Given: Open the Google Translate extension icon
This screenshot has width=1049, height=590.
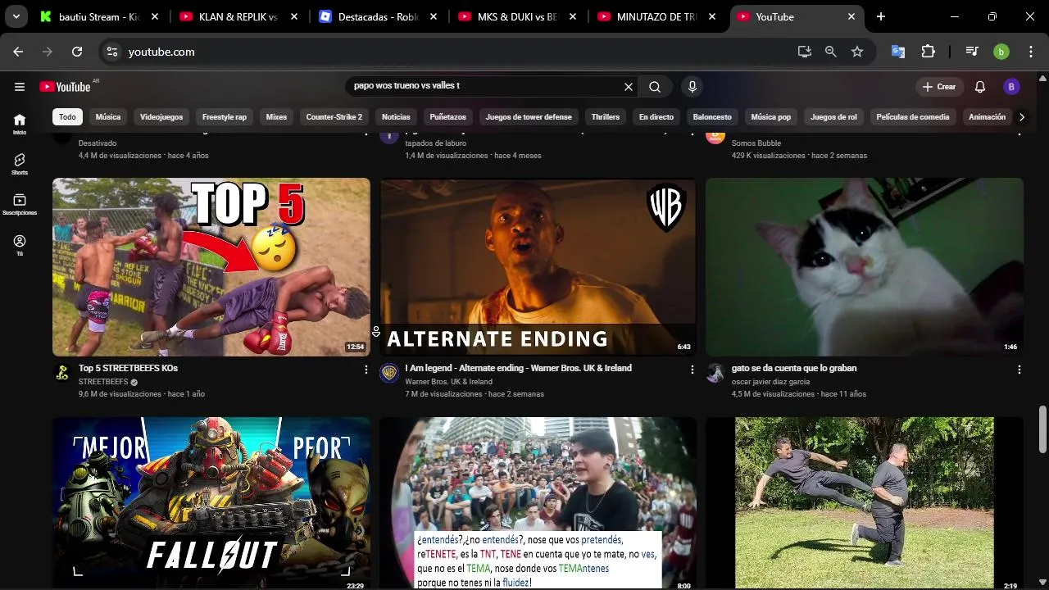Looking at the screenshot, I should (898, 52).
